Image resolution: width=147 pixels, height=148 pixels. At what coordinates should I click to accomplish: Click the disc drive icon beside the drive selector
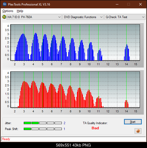coord(4,17)
